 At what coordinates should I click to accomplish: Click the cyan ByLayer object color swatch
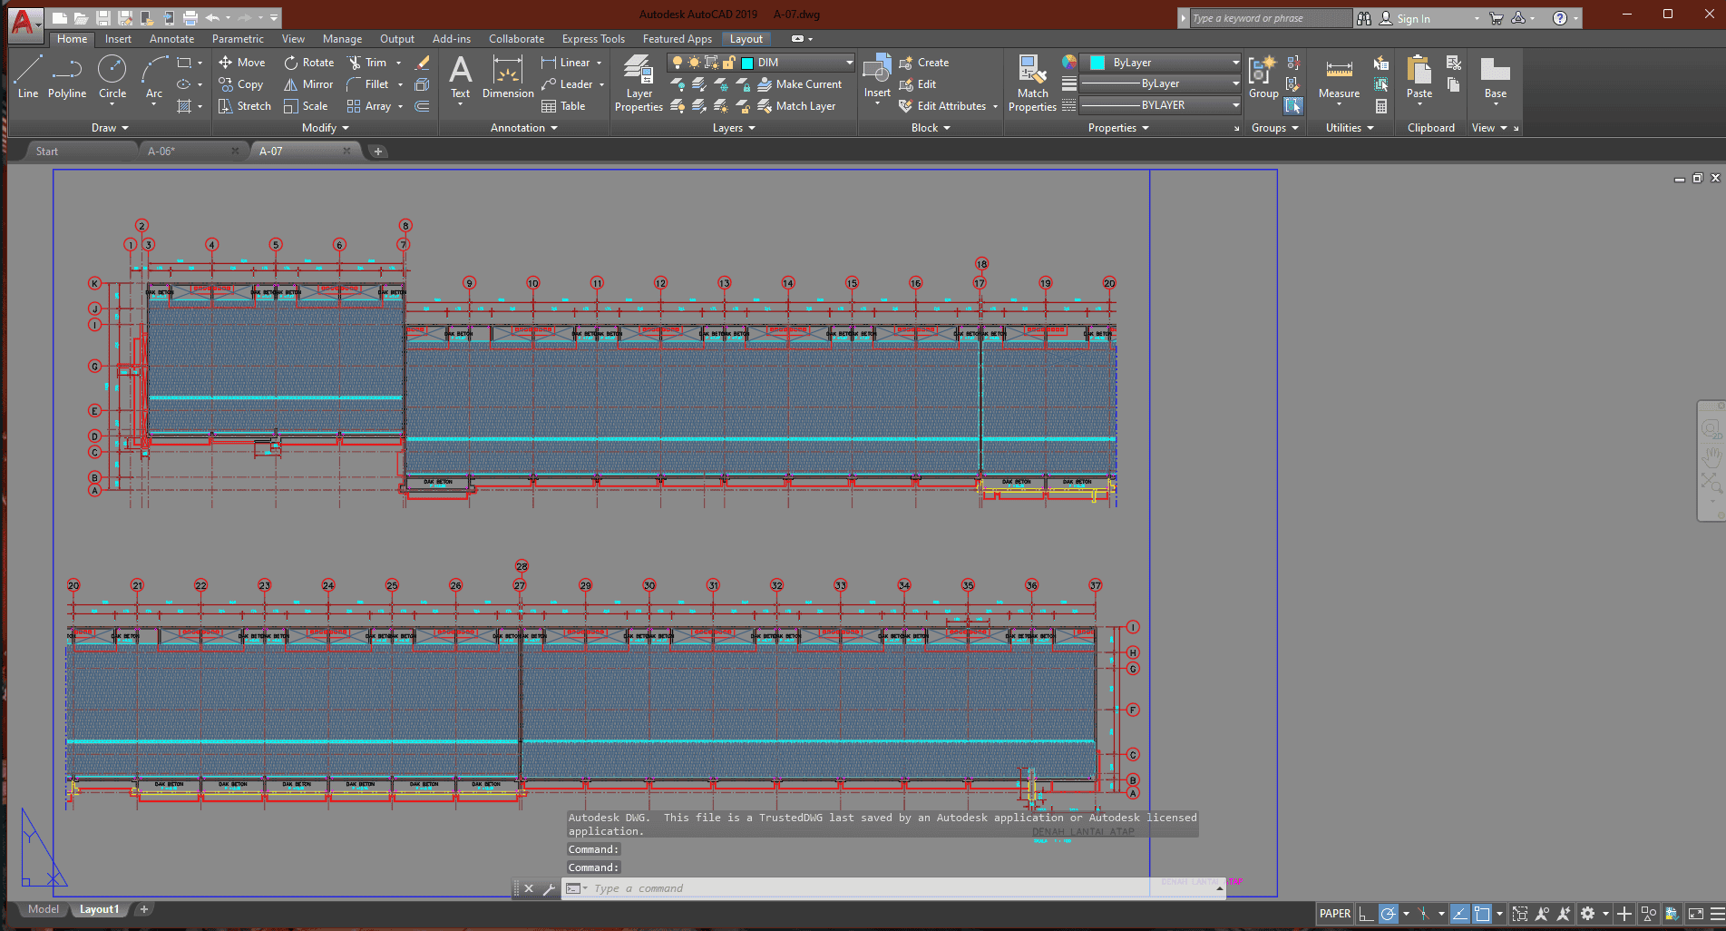pyautogui.click(x=1097, y=63)
